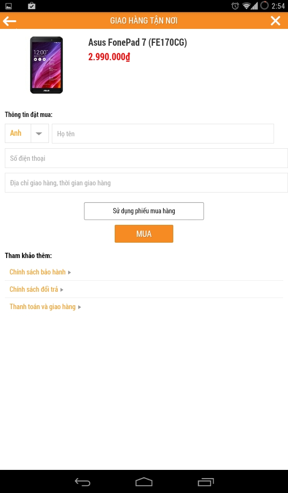The image size is (288, 493).
Task: Close the Giao hàng tận nơi screen
Action: (276, 21)
